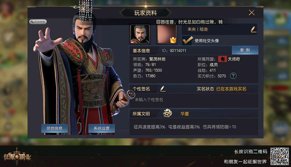
Task: Edit the player name with pencil icon
Action: pyautogui.click(x=253, y=29)
